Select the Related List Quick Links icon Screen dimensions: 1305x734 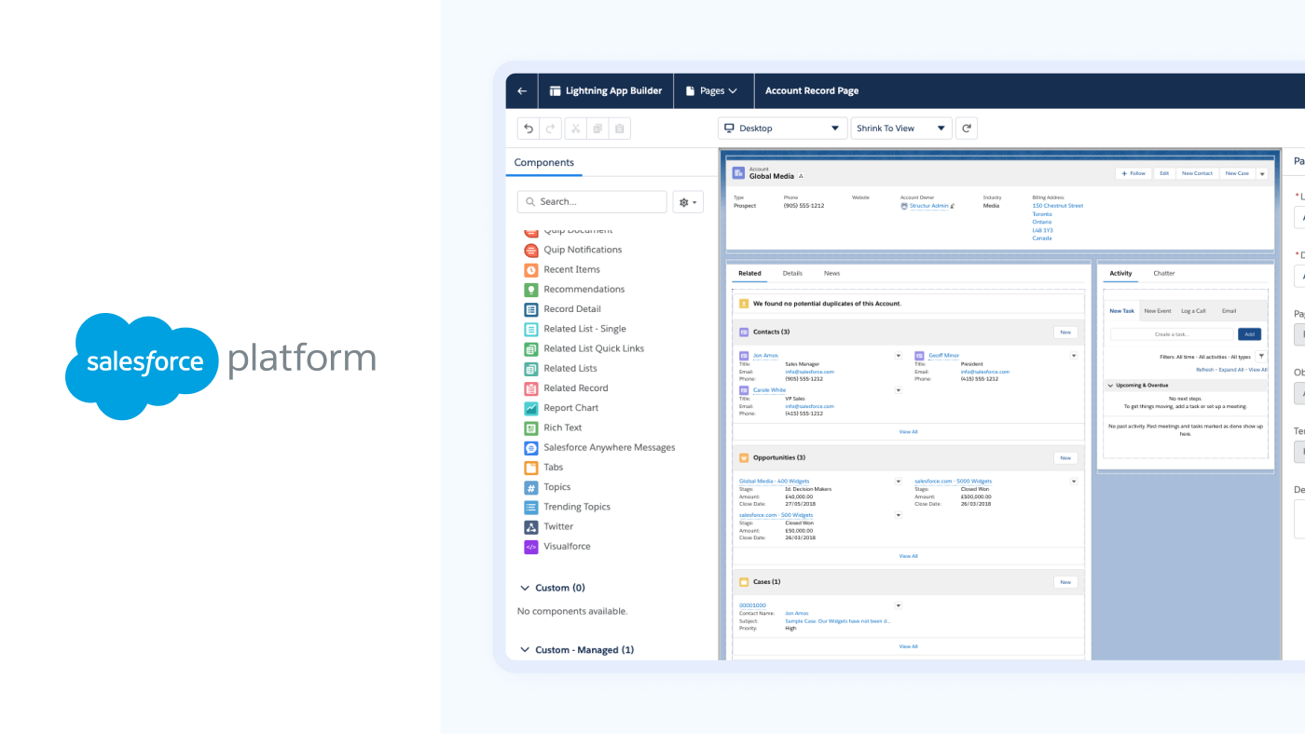click(530, 348)
